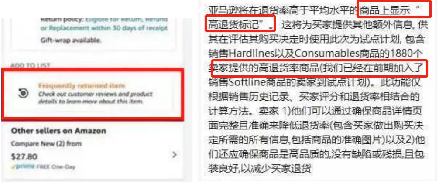Open the Compare New (2) from link
Image resolution: width=439 pixels, height=183 pixels.
click(46, 144)
